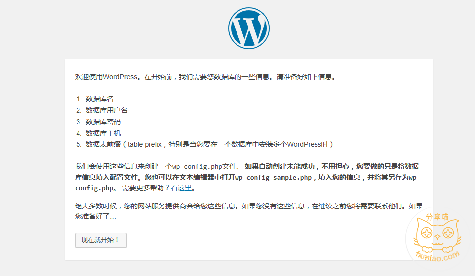This screenshot has height=276, width=475.
Task: Select the list item 数据库密码
Action: coord(103,122)
